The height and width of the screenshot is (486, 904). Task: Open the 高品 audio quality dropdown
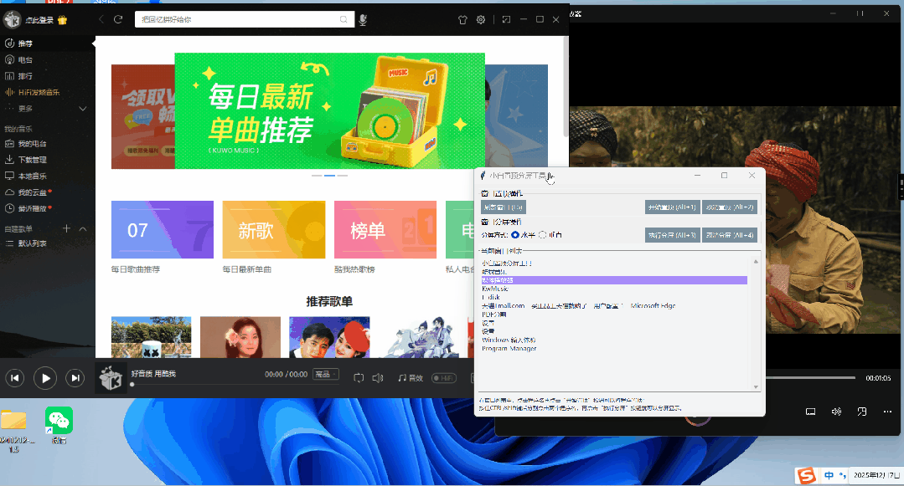[325, 374]
